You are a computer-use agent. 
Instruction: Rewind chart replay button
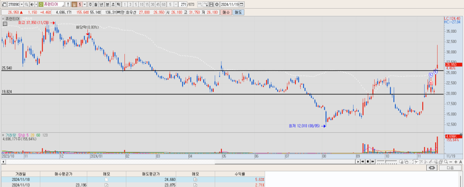pyautogui.click(x=363, y=162)
